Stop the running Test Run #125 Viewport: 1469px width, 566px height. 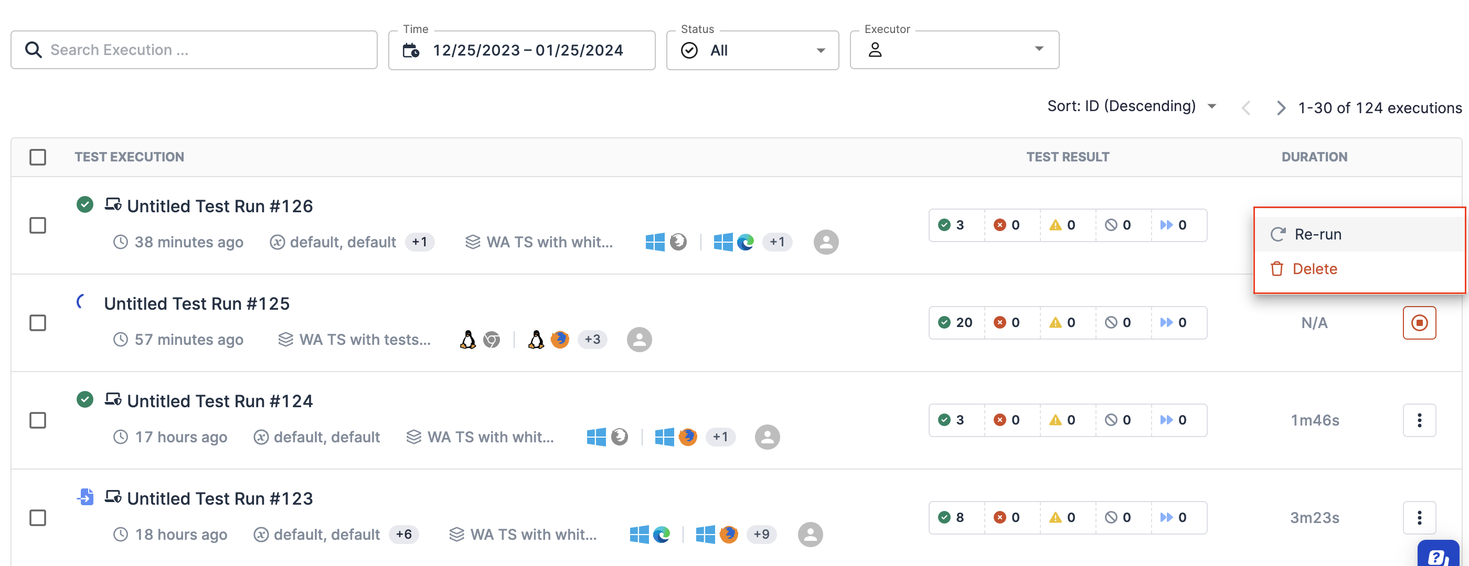tap(1419, 323)
